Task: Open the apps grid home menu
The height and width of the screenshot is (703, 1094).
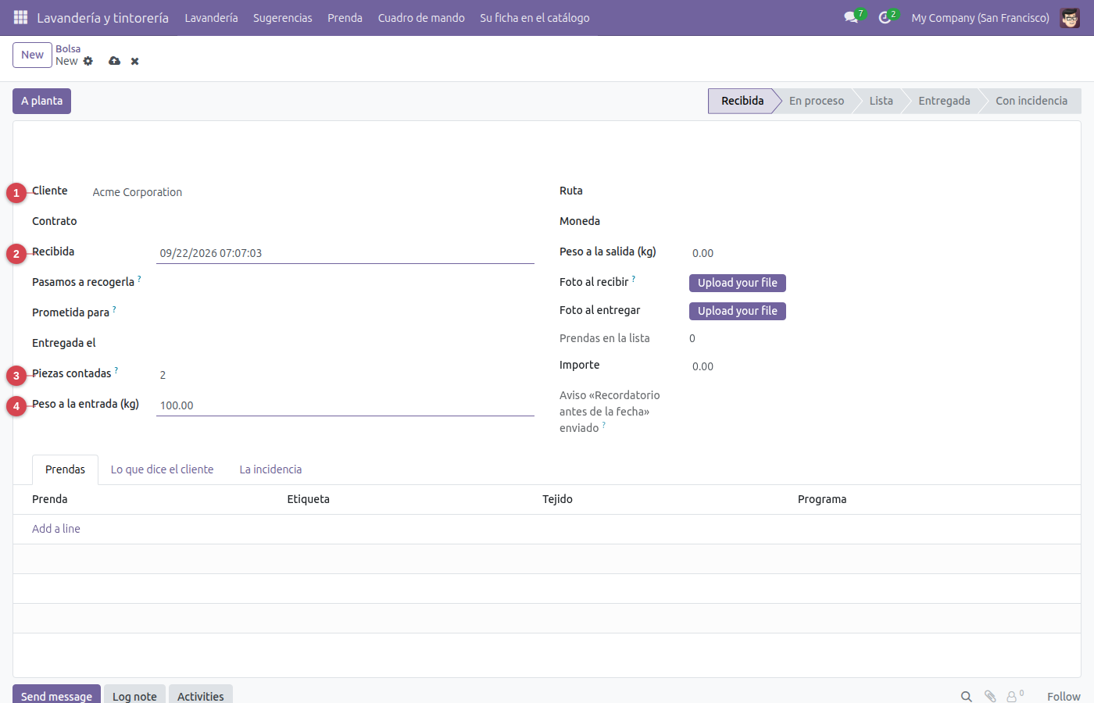Action: tap(21, 17)
